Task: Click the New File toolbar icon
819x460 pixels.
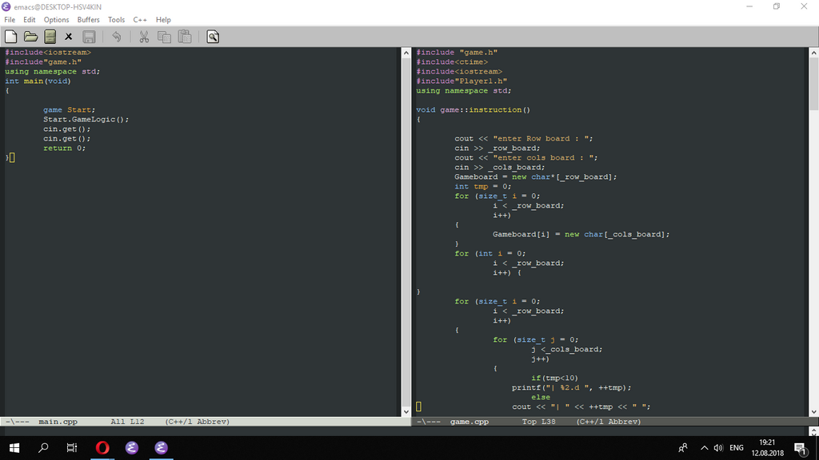Action: 11,37
